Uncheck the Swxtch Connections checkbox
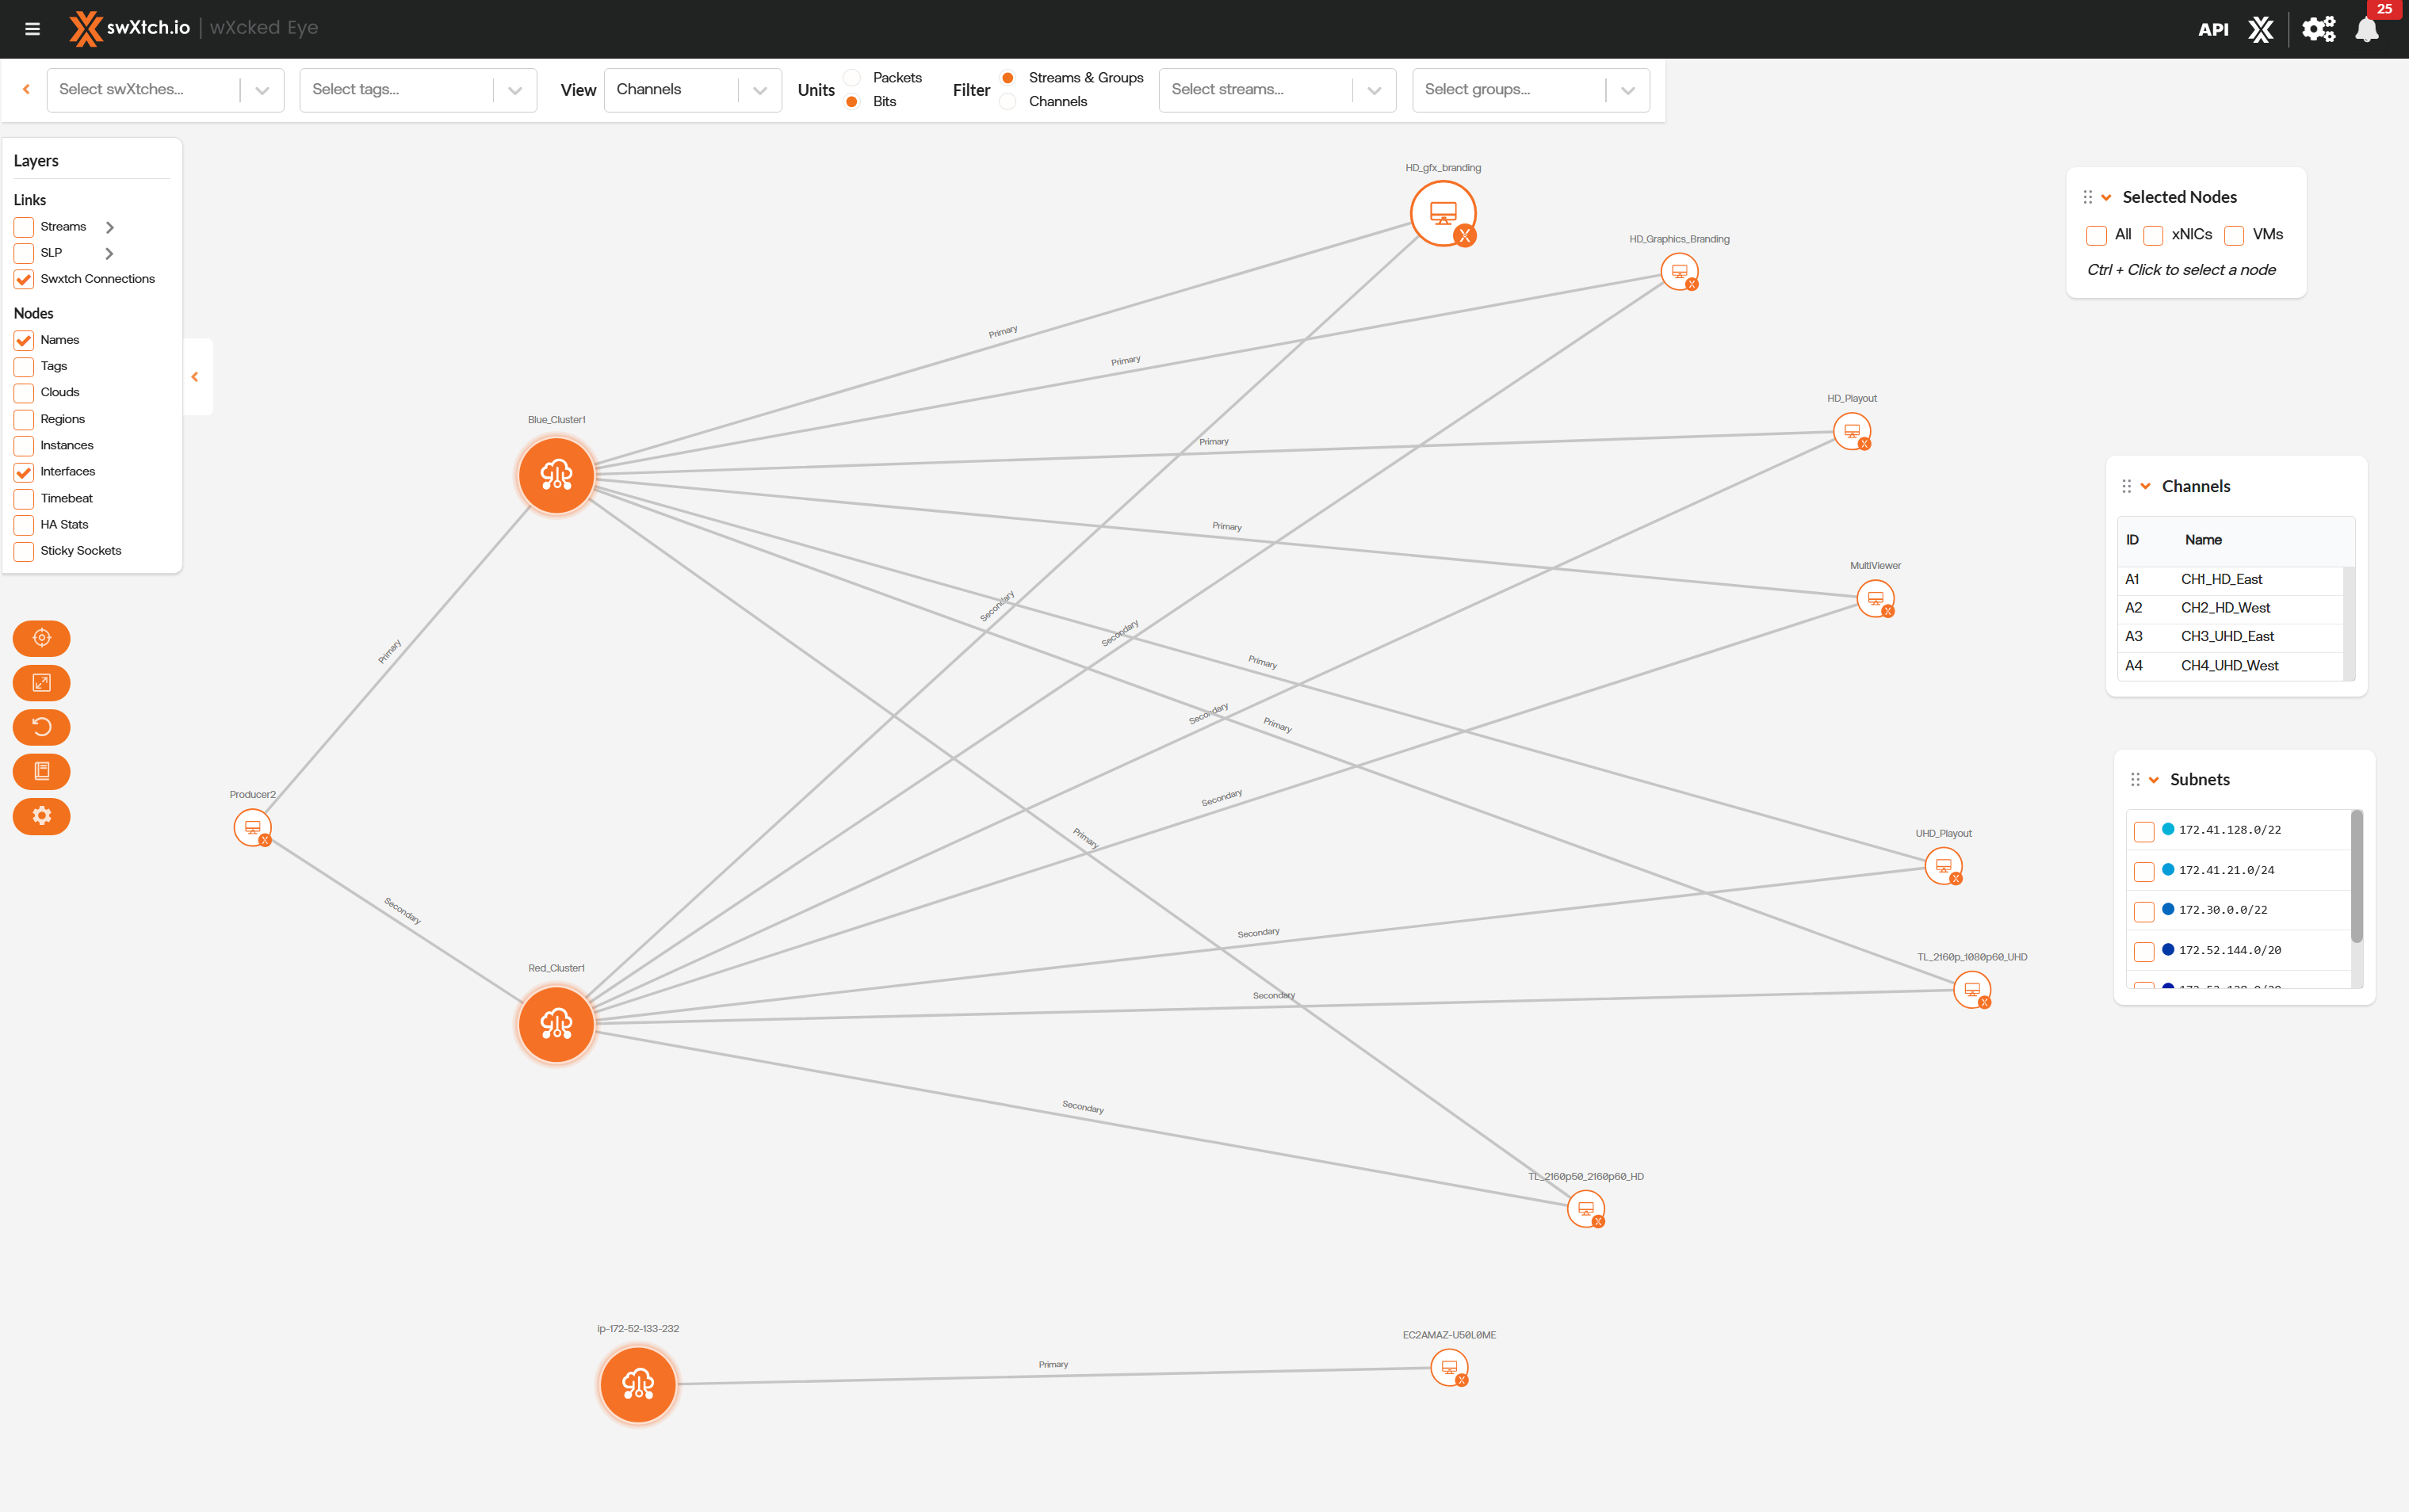 [x=24, y=279]
